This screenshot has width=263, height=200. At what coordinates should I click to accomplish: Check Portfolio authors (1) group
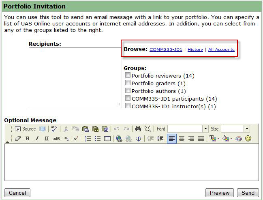[x=128, y=90]
